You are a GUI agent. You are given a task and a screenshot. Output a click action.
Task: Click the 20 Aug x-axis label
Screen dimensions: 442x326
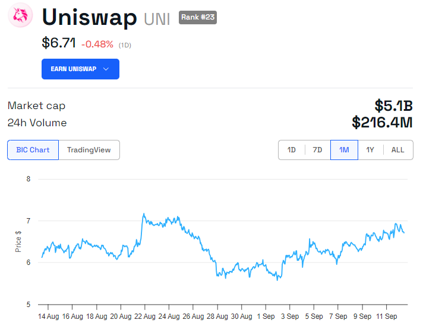tap(121, 317)
